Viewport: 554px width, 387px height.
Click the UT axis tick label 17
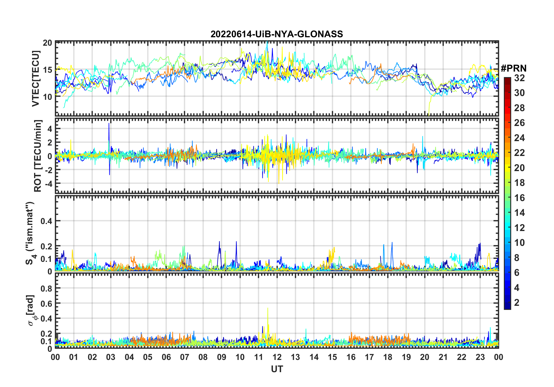369,357
